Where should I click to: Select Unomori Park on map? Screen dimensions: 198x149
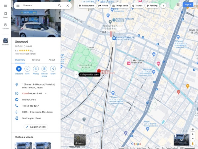click(86, 66)
